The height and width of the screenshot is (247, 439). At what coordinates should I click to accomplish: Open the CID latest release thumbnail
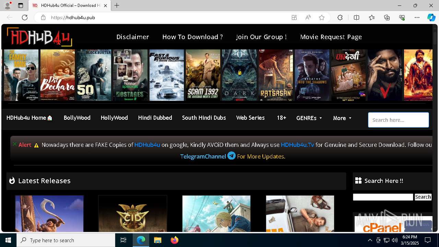tap(133, 214)
